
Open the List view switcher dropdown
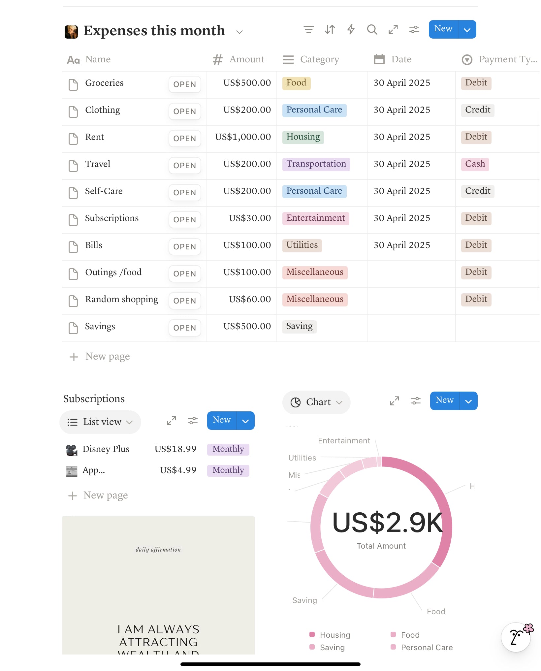(100, 422)
